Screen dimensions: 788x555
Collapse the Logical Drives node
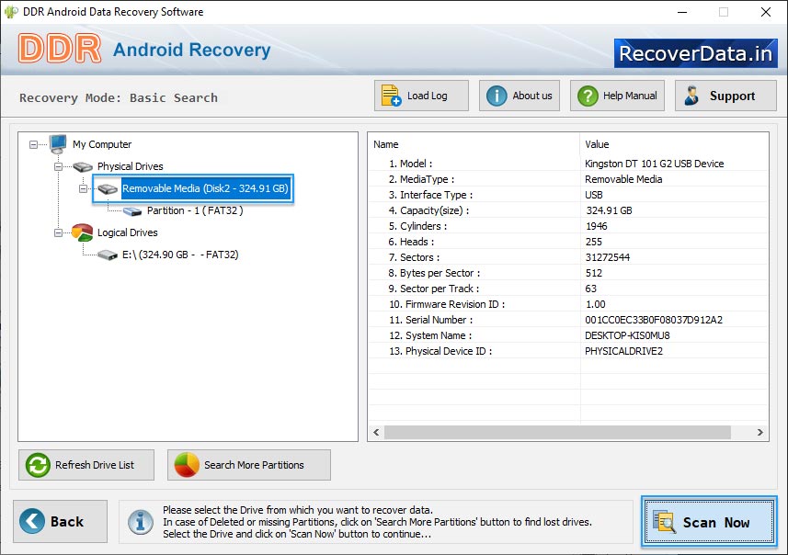click(58, 233)
